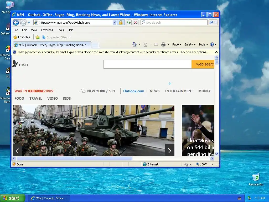
Task: Click the Add to Favorites Bar icon
Action: pos(37,37)
